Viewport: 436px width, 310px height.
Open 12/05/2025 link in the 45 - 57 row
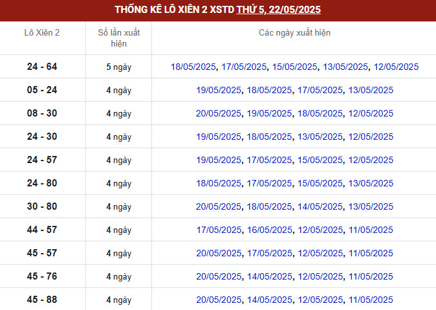320,253
